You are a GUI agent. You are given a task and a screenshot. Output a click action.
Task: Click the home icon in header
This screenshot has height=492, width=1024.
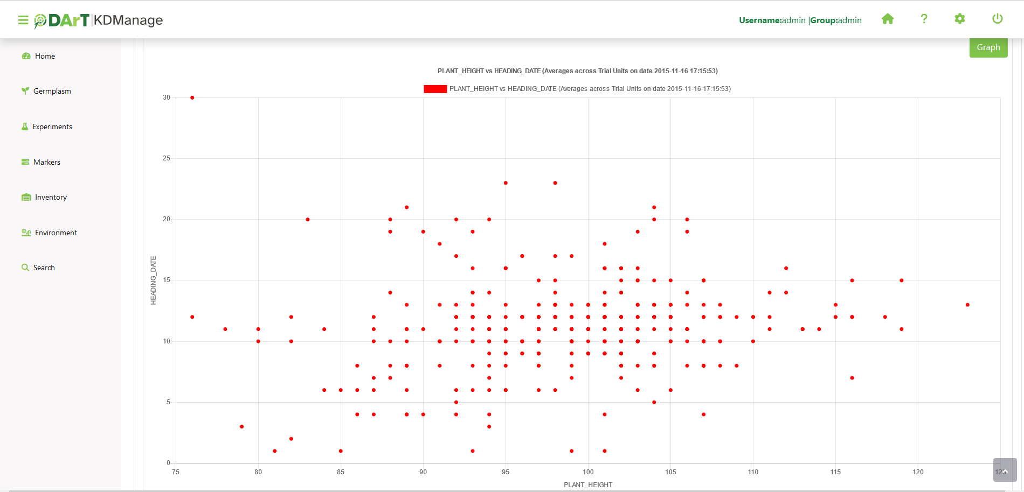click(x=888, y=19)
